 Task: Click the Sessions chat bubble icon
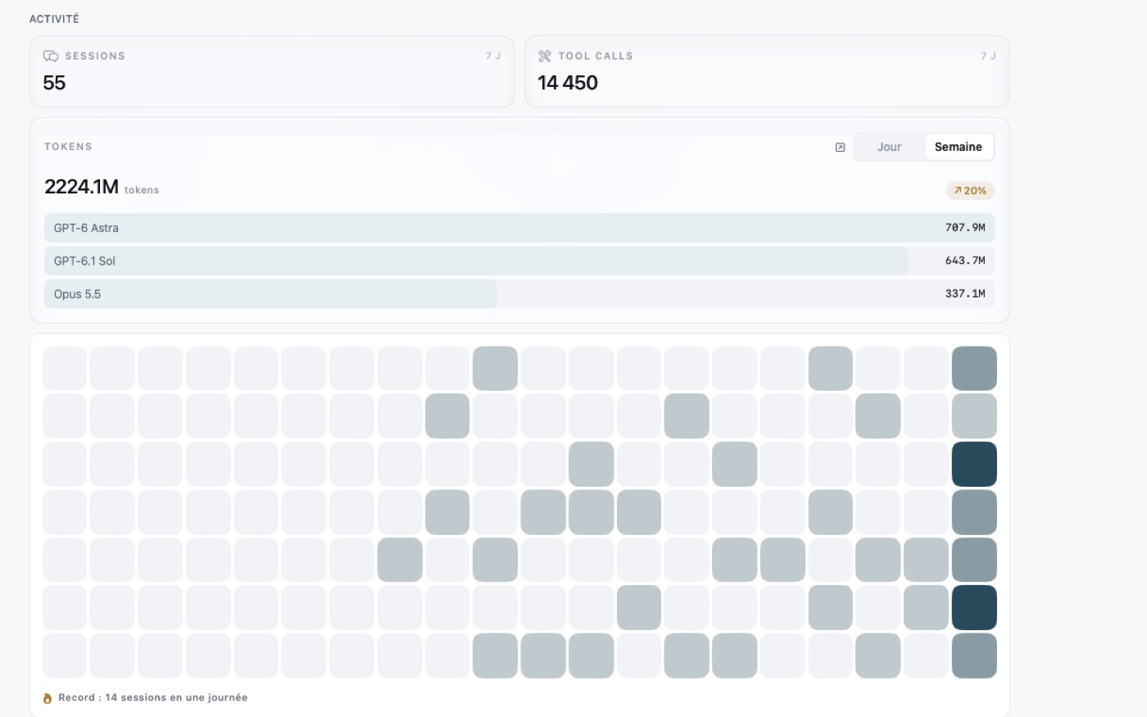coord(51,56)
